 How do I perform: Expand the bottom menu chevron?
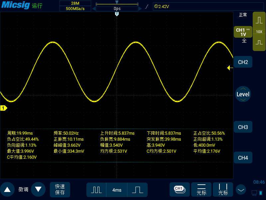point(241,190)
